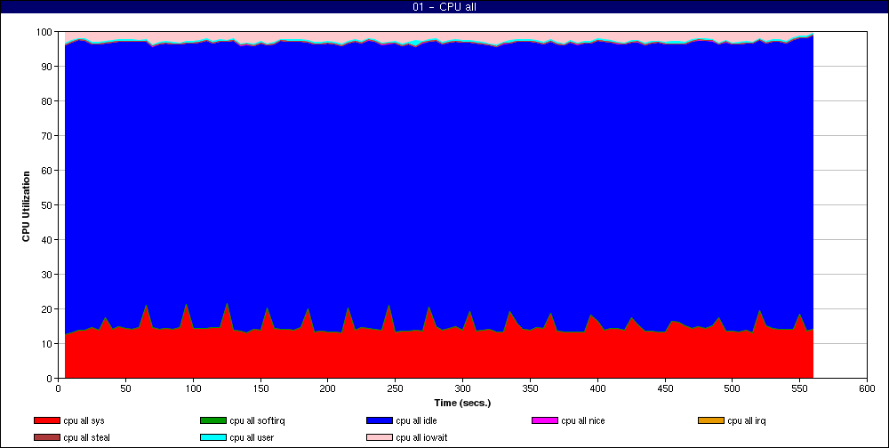This screenshot has height=448, width=889.
Task: Select the 'cpu all idle' legend label
Action: click(416, 420)
